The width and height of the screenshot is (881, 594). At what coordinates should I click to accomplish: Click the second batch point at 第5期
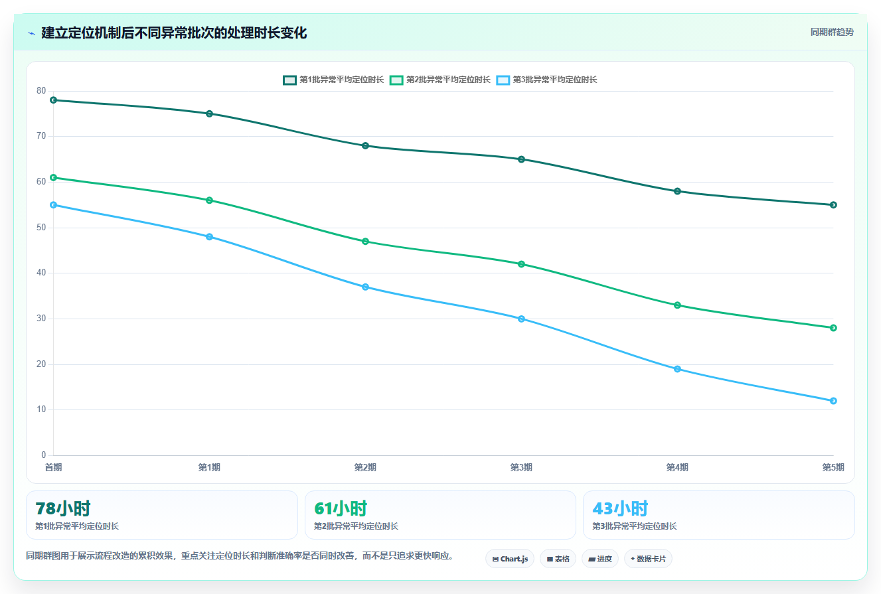click(x=833, y=328)
